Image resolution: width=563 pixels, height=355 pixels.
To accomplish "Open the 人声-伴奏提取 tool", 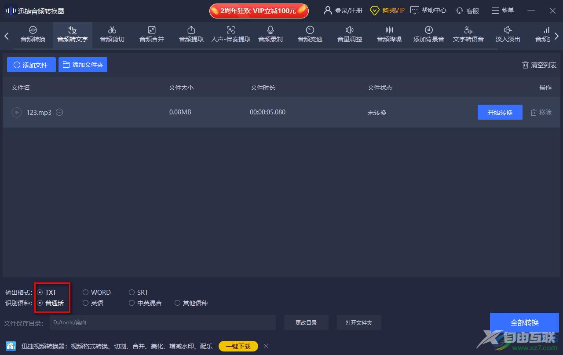I will pos(231,34).
